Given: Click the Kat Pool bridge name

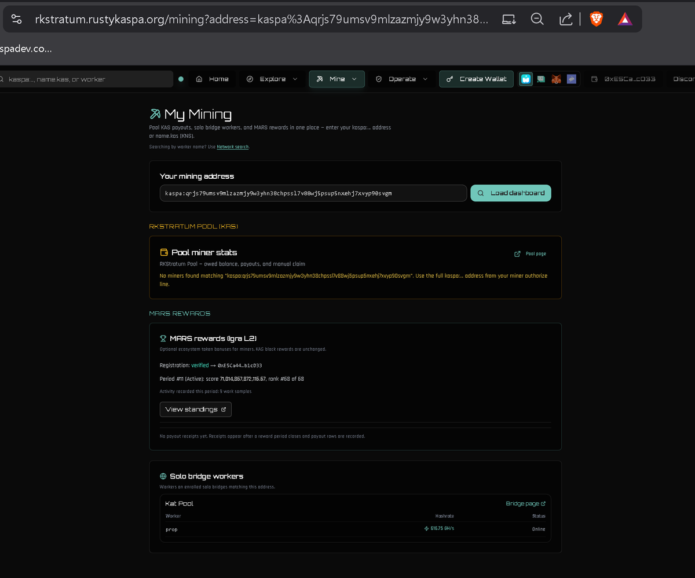Looking at the screenshot, I should click(180, 504).
